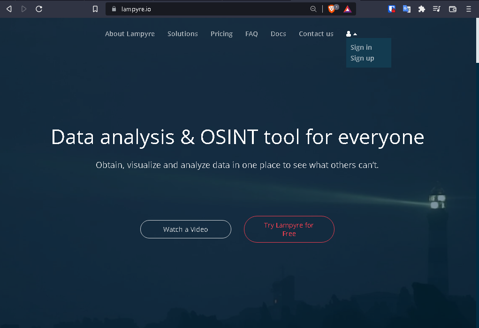Open the browser hamburger main menu
Screen dimensions: 479x328
(469, 9)
